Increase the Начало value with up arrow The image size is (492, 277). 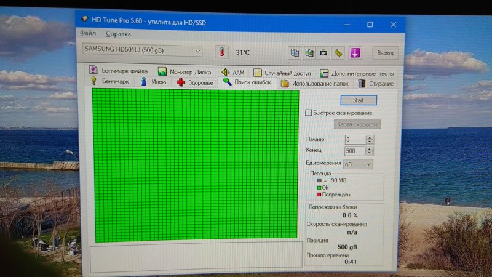tap(370, 137)
